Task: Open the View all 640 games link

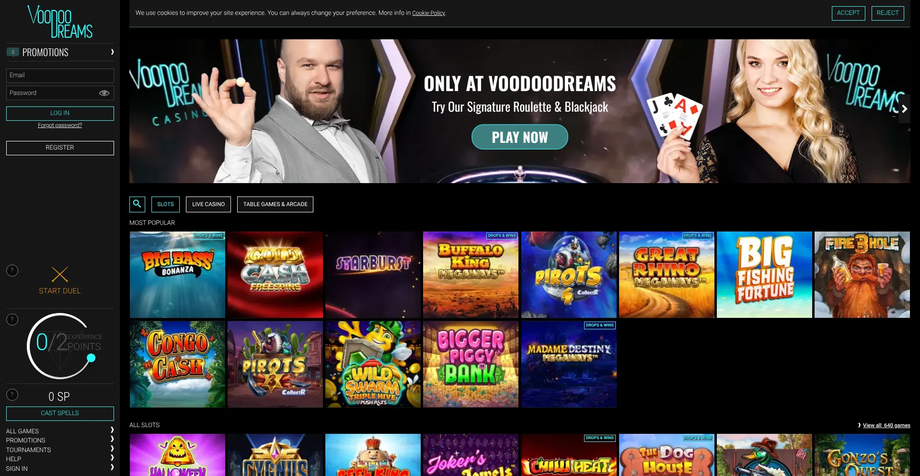Action: coord(886,425)
